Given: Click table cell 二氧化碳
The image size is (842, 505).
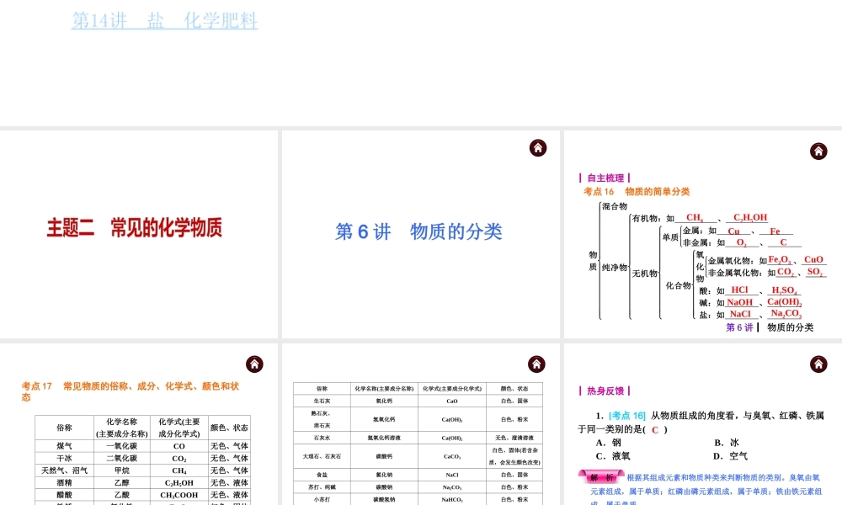Looking at the screenshot, I should [x=121, y=459].
